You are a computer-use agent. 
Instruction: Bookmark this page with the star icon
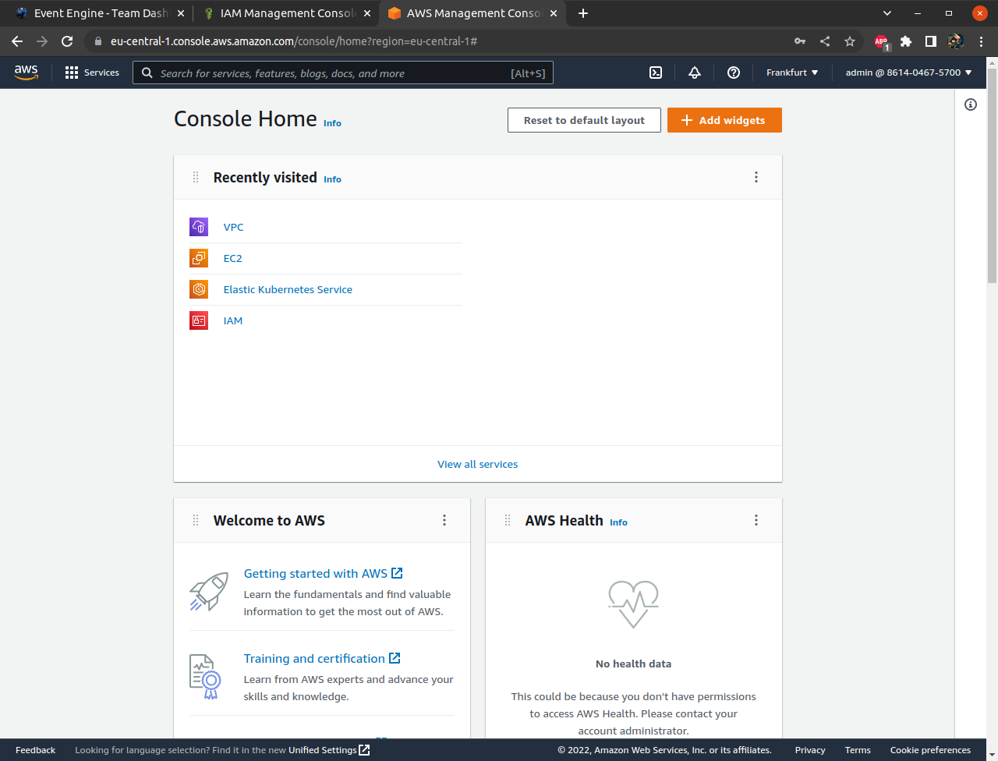pos(850,41)
